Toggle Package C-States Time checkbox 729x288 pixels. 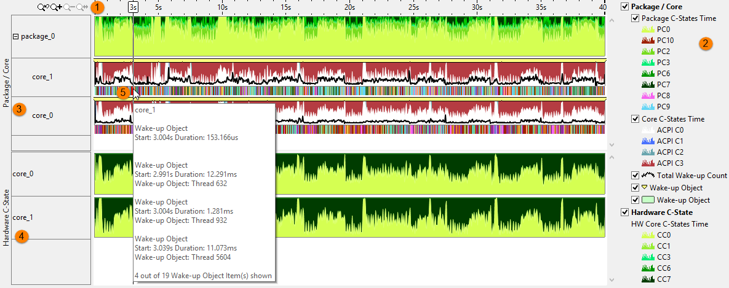(635, 18)
